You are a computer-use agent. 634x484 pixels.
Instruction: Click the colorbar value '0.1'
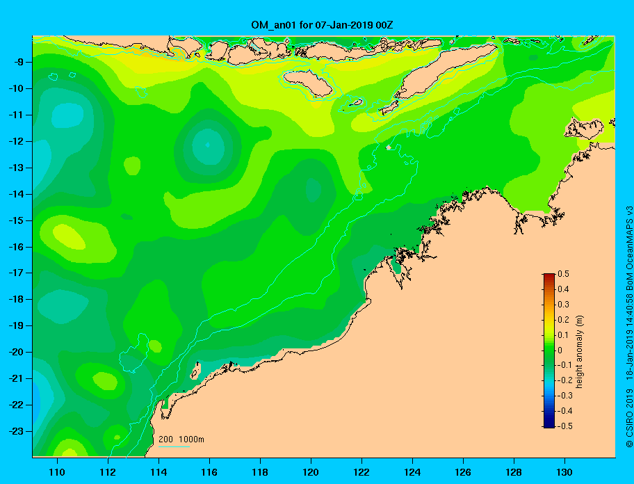(563, 335)
